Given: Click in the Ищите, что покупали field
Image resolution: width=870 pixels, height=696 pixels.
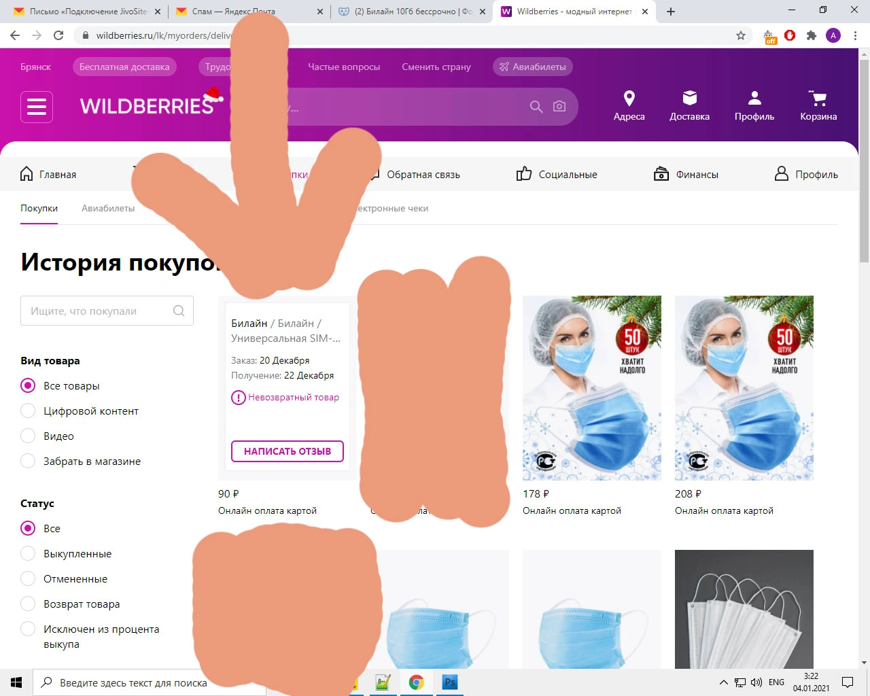Looking at the screenshot, I should [x=107, y=311].
